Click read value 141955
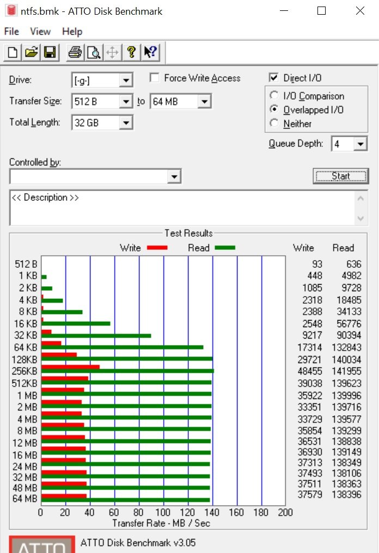Viewport: 379px width, 553px height. 346,371
